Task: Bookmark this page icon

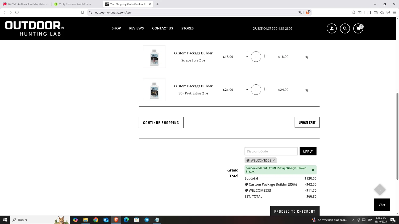Action: click(x=82, y=12)
